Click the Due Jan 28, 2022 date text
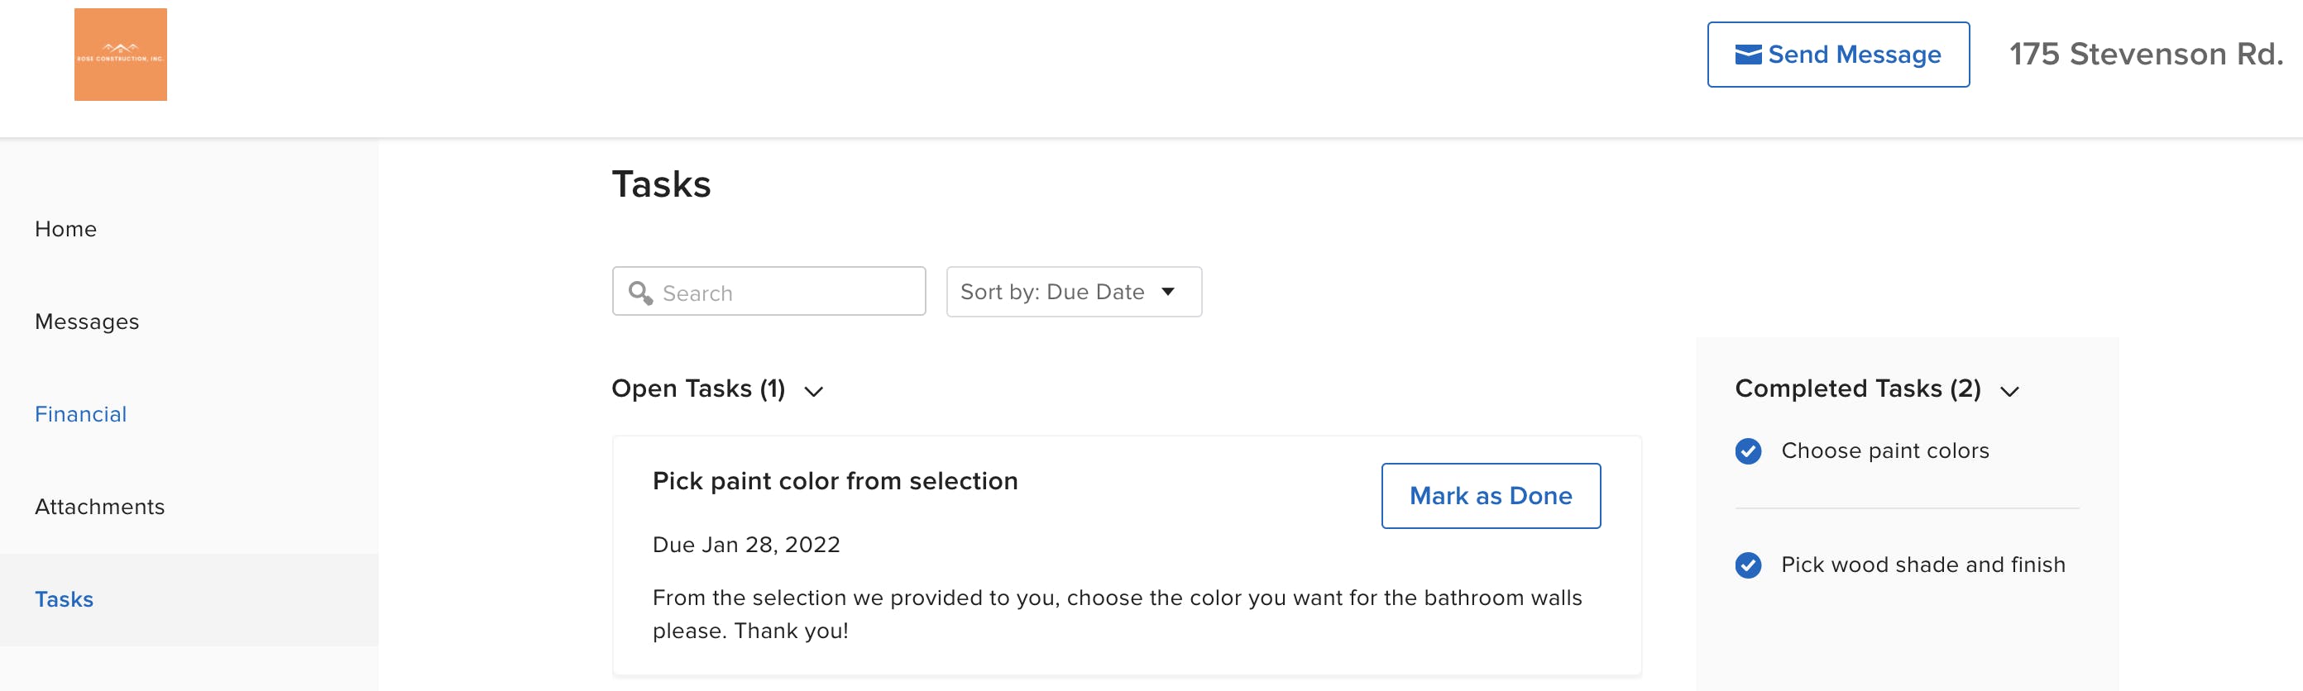Viewport: 2303px width, 691px height. coord(745,545)
